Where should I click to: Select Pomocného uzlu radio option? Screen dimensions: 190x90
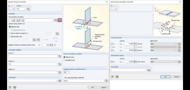click(10, 36)
